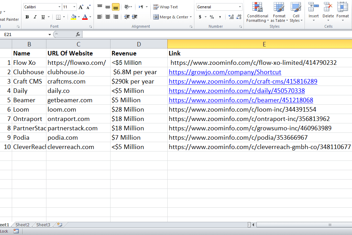Switch to Sheet3 tab

click(x=43, y=225)
